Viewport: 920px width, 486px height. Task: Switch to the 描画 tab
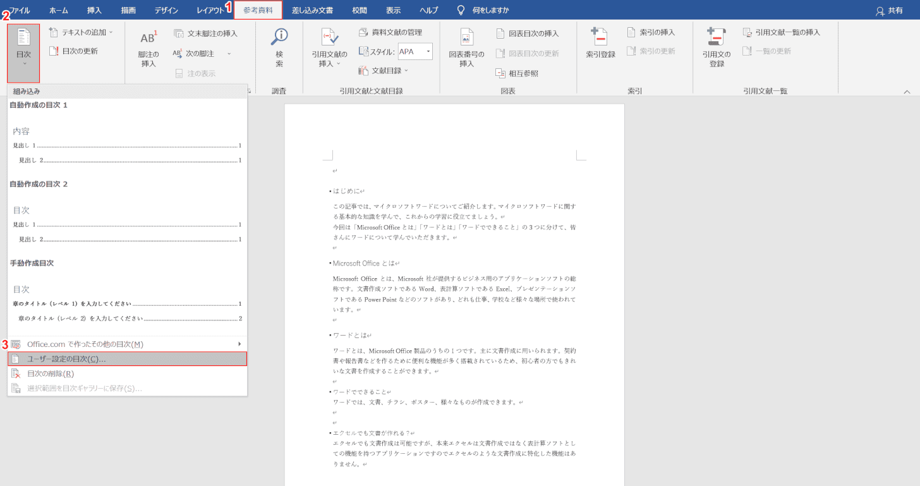[x=128, y=10]
